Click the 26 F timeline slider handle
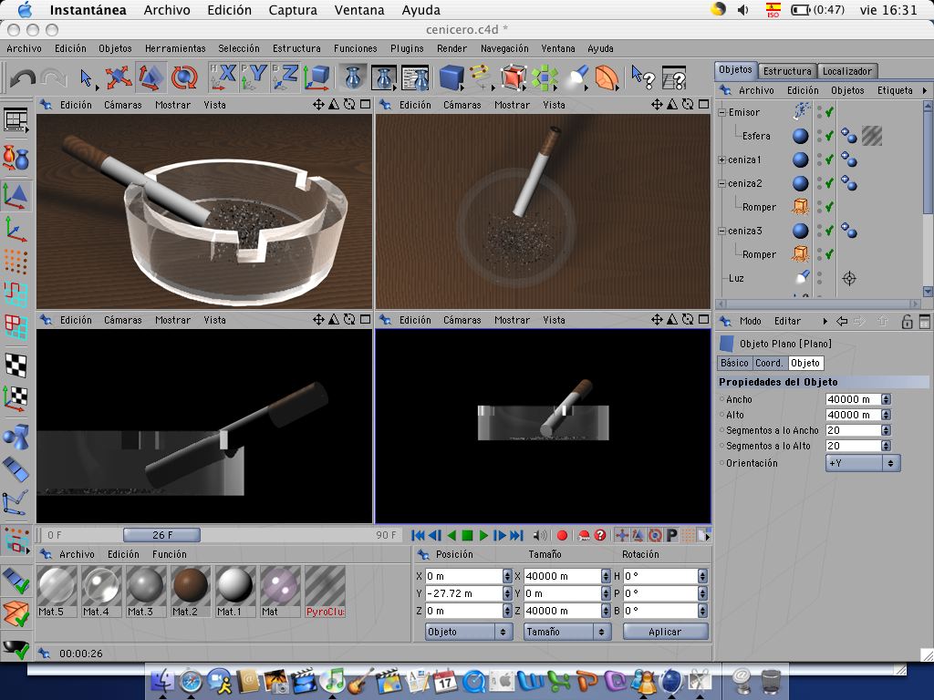Viewport: 934px width, 700px height. pyautogui.click(x=161, y=534)
